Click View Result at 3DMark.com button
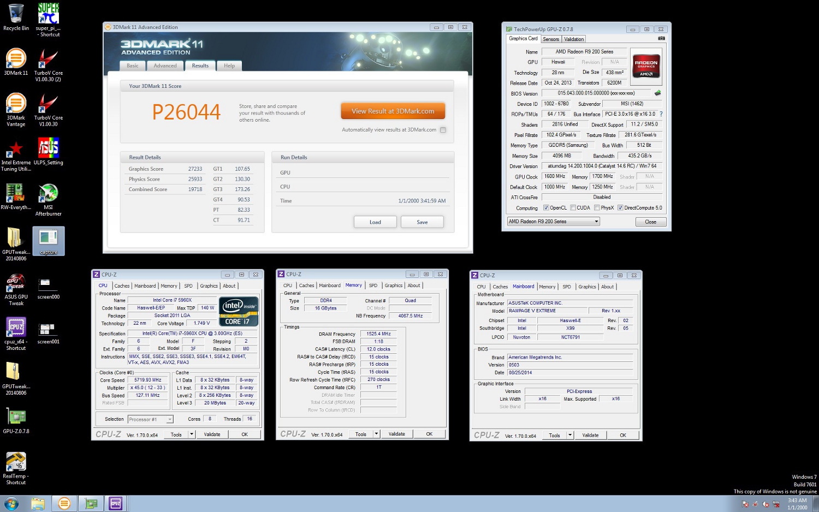Viewport: 819px width, 512px height. tap(393, 111)
